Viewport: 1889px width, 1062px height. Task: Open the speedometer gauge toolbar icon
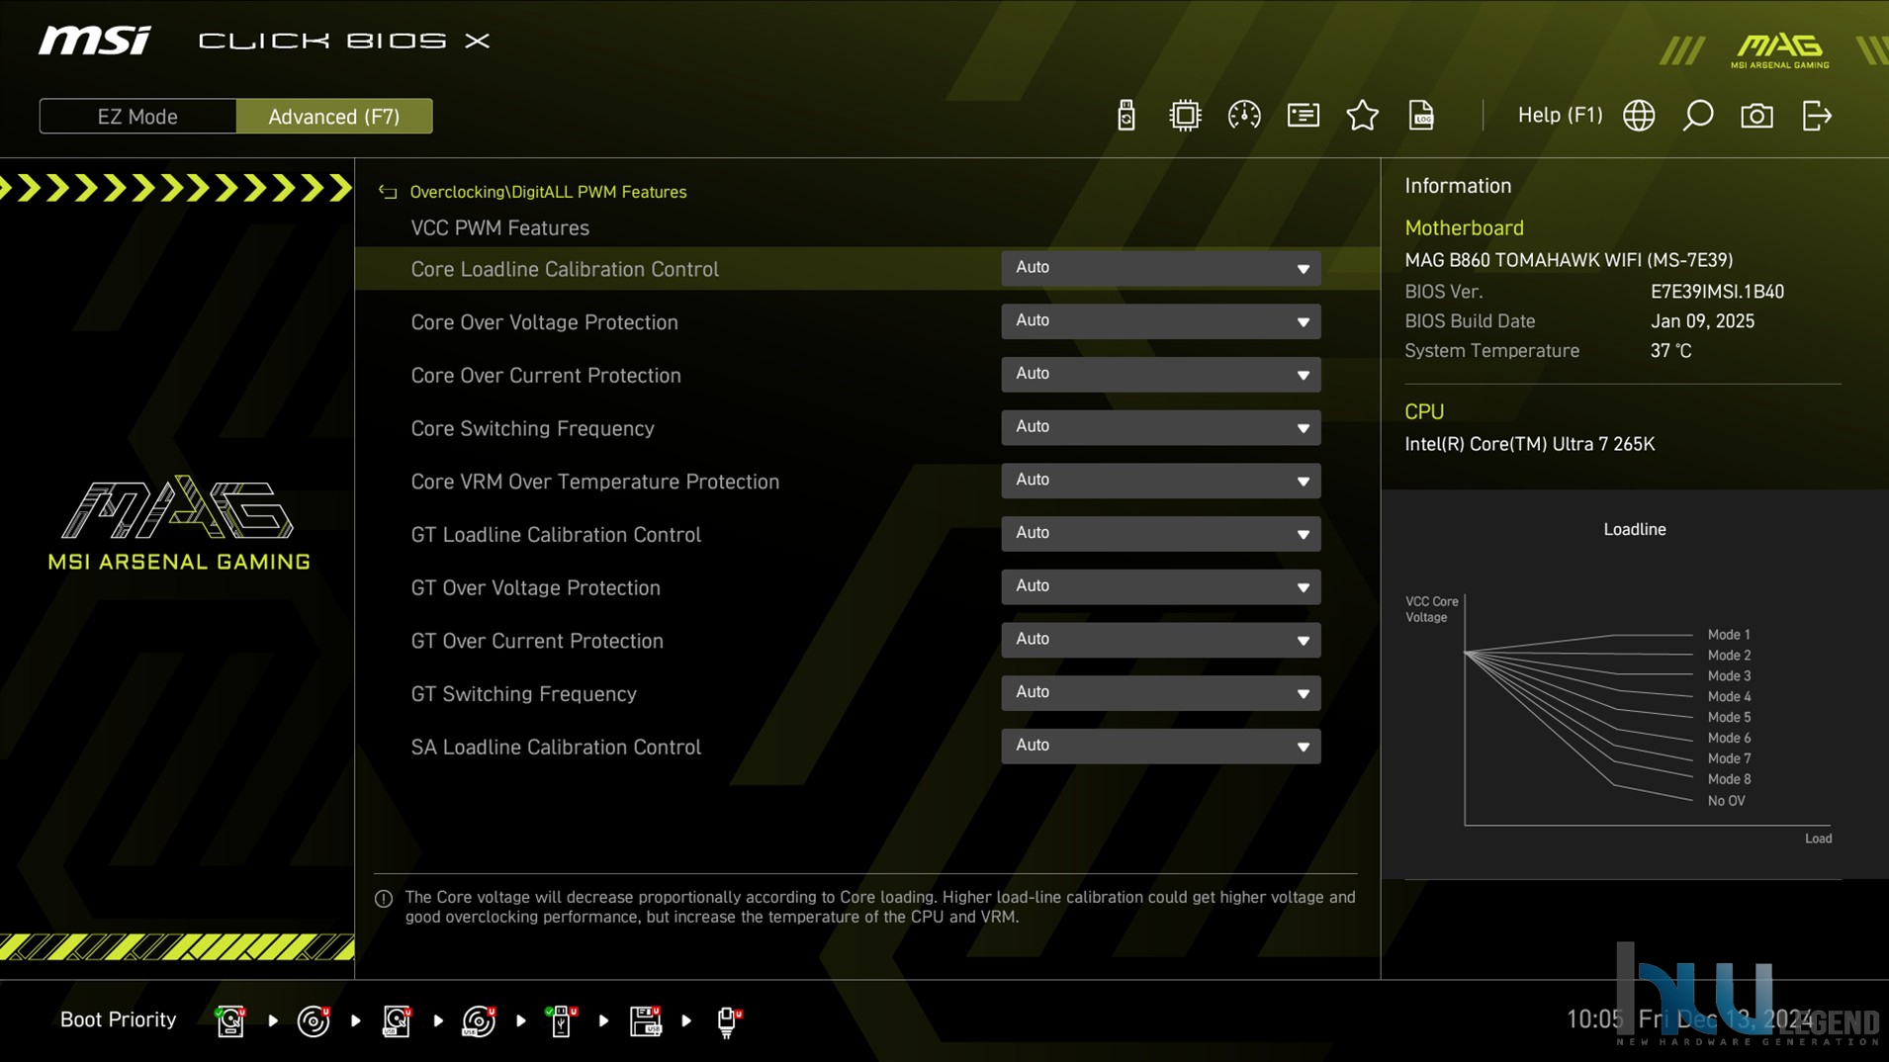[x=1243, y=116]
